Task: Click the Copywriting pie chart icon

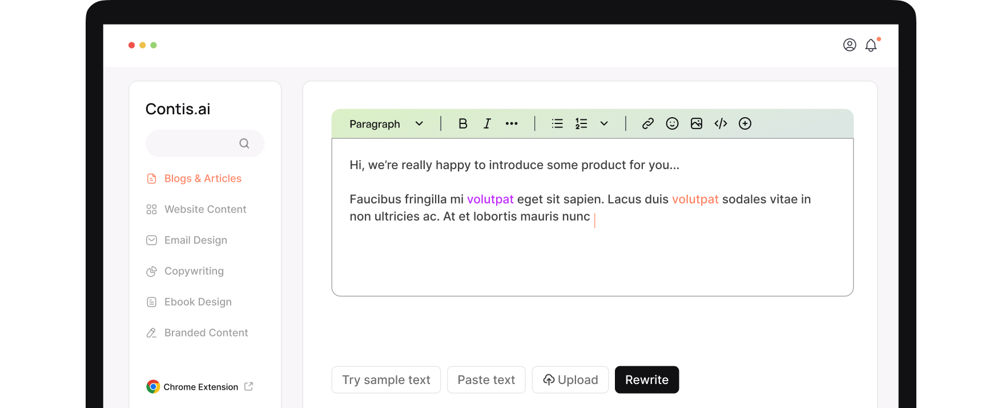Action: pyautogui.click(x=151, y=271)
